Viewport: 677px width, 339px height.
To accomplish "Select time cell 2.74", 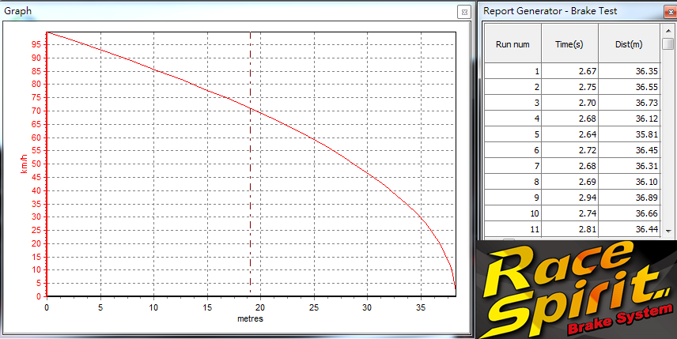I will tap(569, 213).
